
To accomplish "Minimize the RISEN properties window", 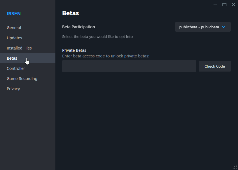I will (215, 5).
